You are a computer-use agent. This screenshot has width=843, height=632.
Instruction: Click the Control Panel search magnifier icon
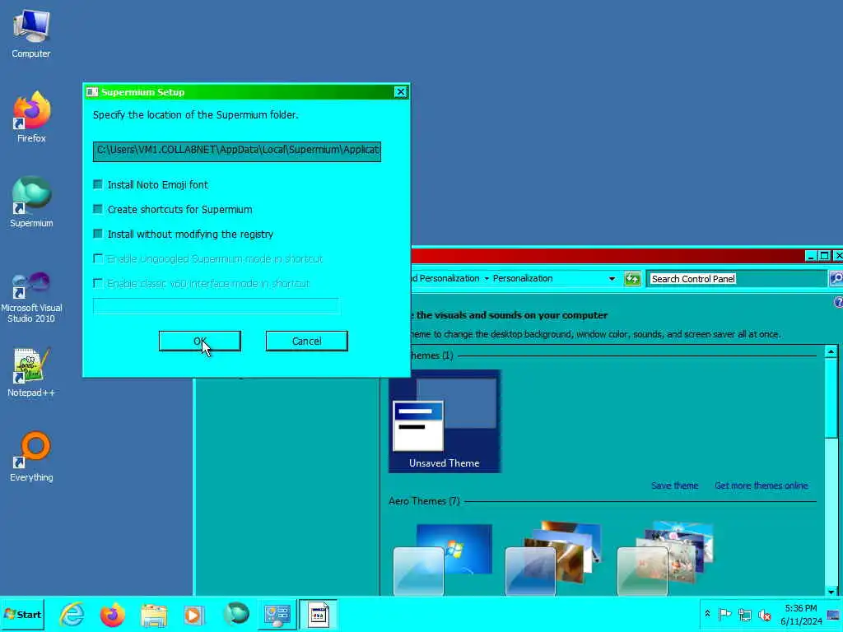coord(836,278)
